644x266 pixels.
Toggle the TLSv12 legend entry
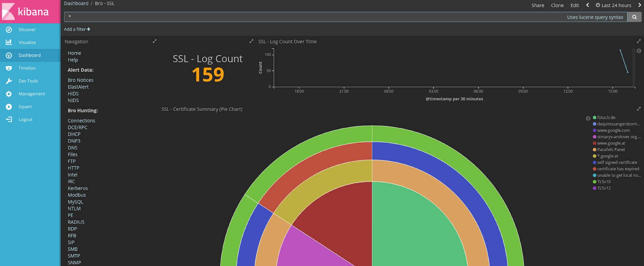pyautogui.click(x=602, y=188)
